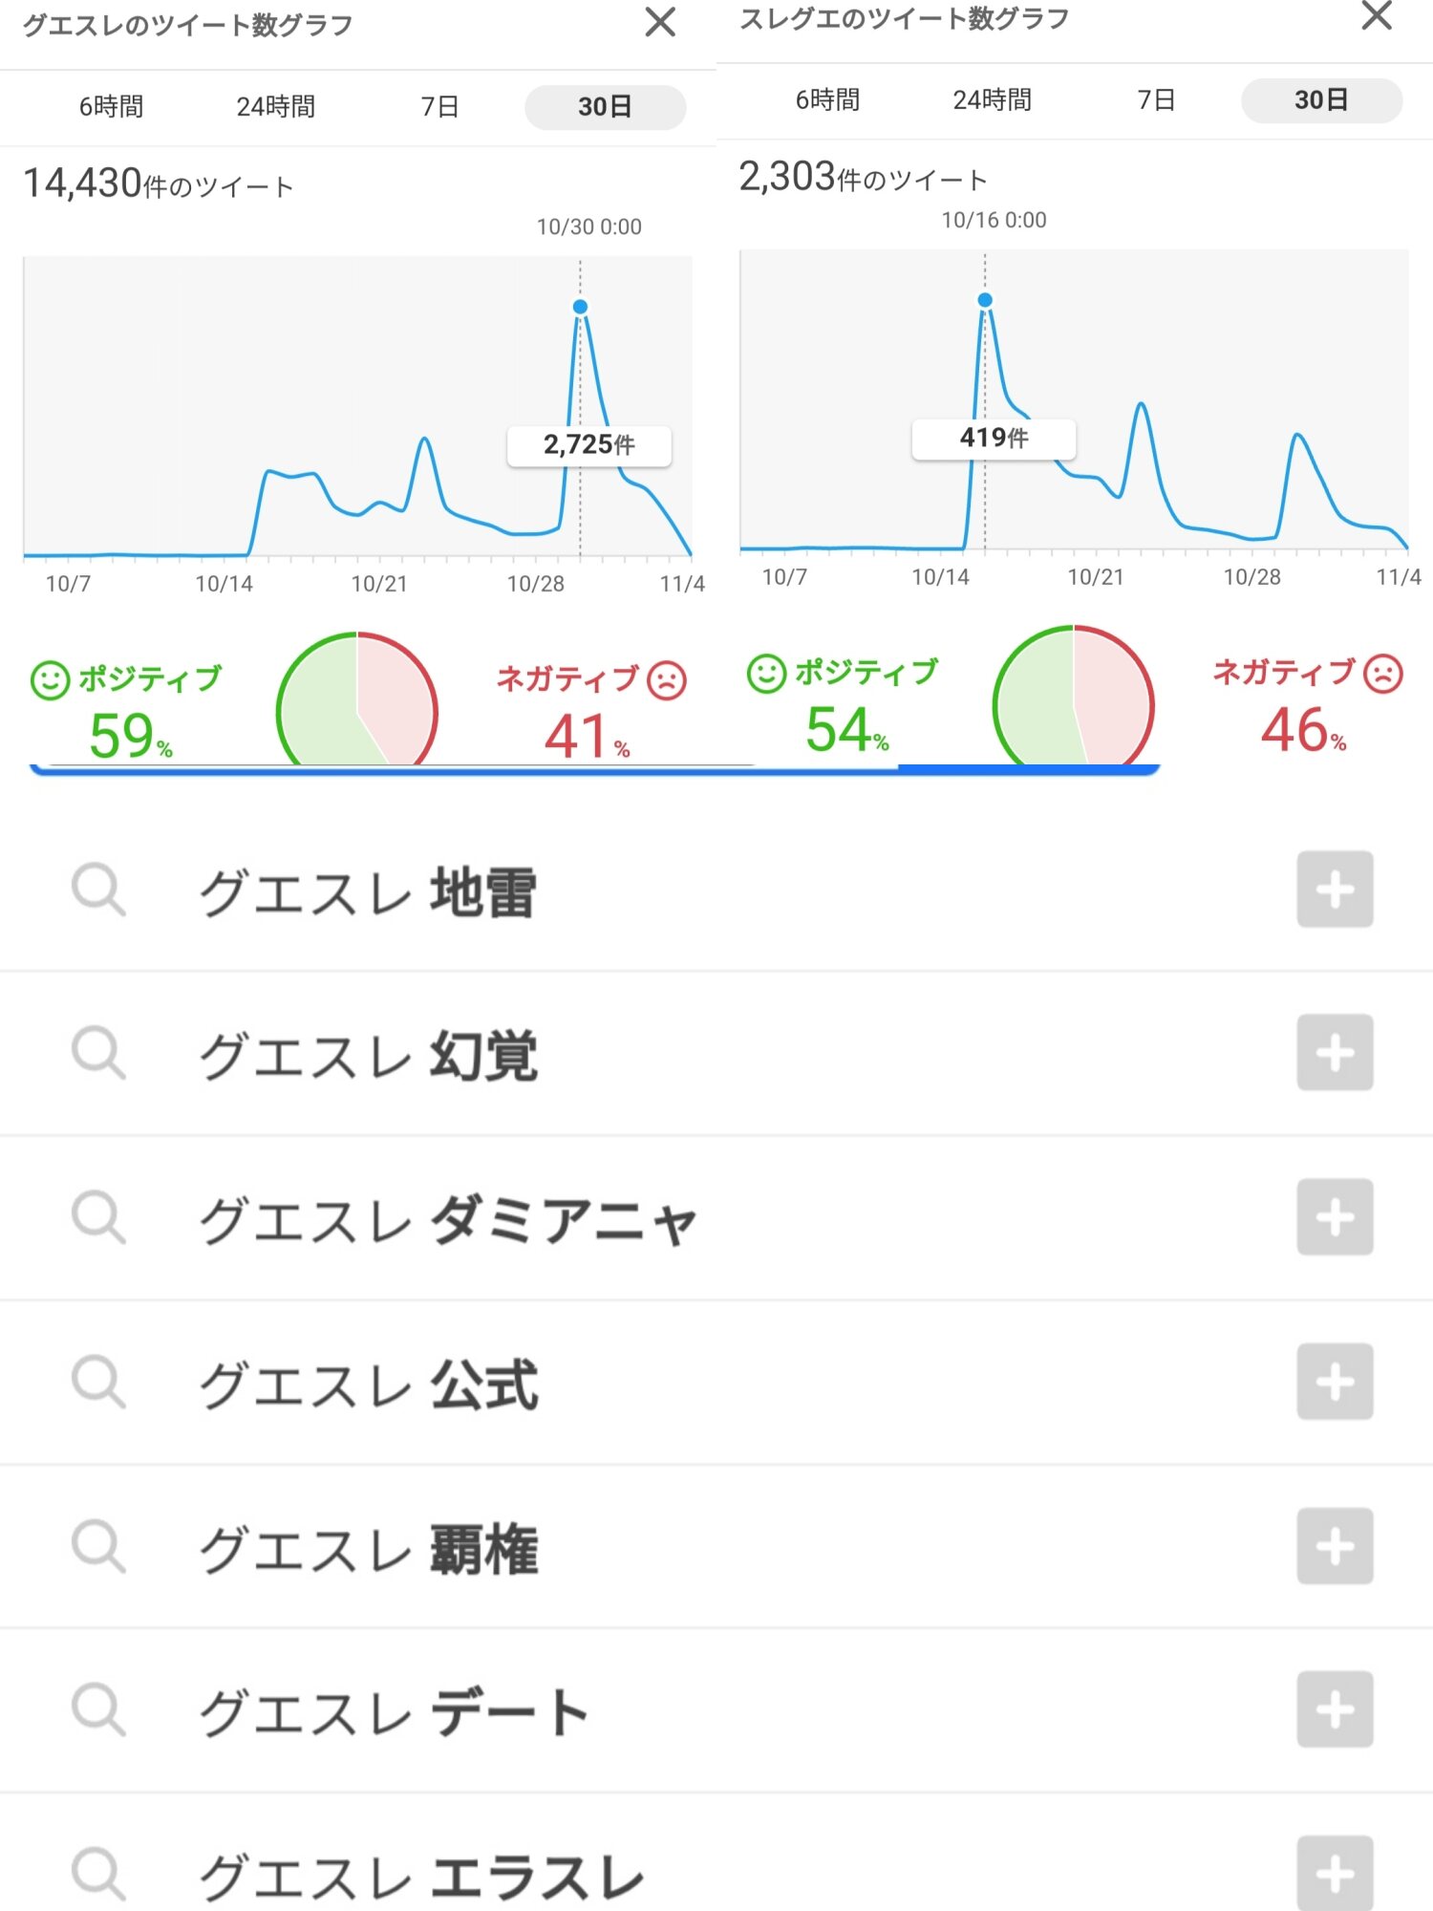Close the グエスレ tweet count graph
This screenshot has height=1911, width=1433.
[x=660, y=22]
